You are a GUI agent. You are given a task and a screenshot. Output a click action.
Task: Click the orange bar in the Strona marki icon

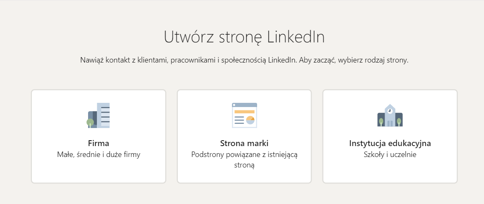point(245,112)
